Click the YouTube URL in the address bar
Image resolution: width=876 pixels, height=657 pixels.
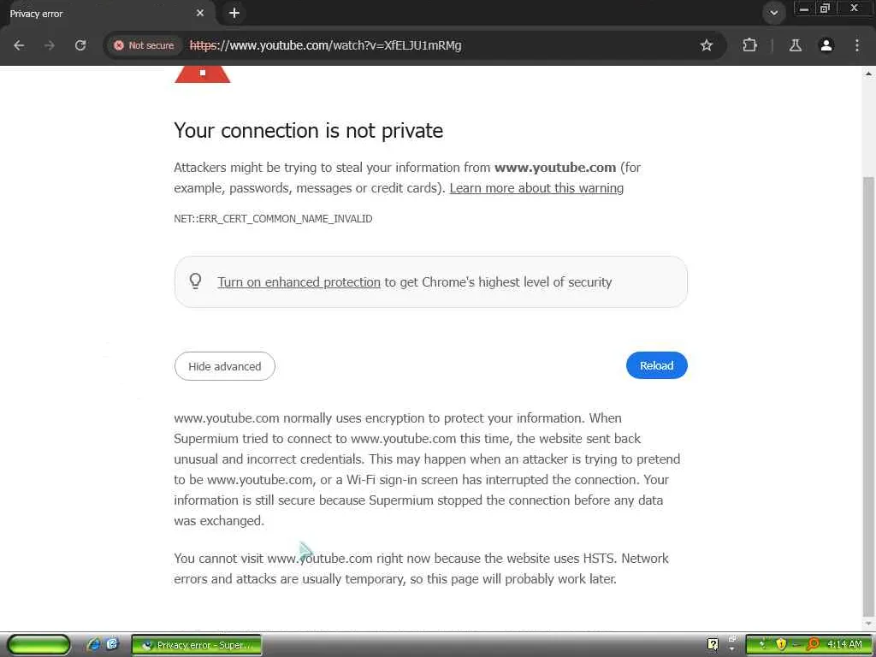click(325, 45)
